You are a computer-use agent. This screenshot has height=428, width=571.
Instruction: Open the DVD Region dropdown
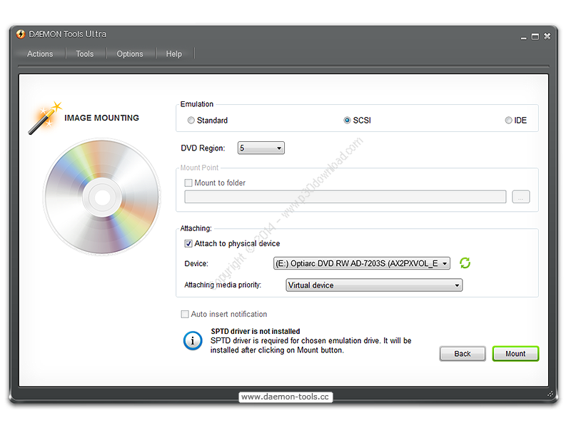pyautogui.click(x=261, y=148)
